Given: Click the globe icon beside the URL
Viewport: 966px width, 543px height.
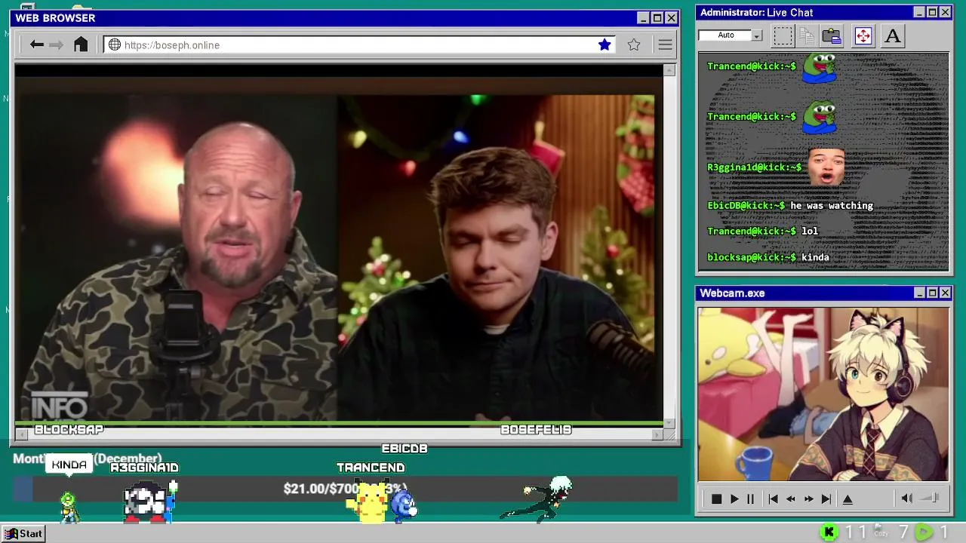Looking at the screenshot, I should coord(115,45).
